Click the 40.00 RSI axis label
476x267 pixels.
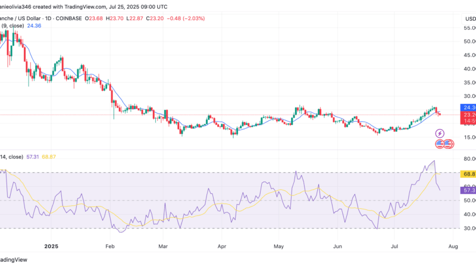(469, 214)
